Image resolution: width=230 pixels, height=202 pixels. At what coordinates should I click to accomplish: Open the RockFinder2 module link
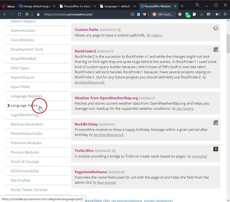[85, 51]
